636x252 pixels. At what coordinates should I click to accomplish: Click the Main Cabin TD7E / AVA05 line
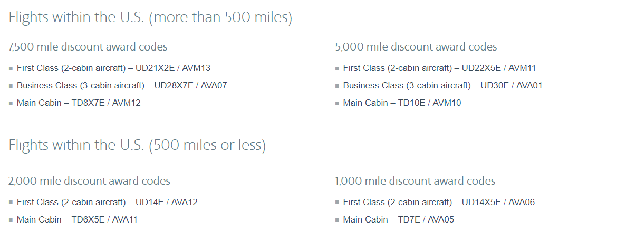pos(398,219)
